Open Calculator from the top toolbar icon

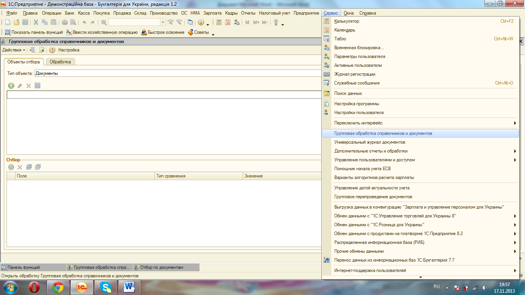click(219, 22)
